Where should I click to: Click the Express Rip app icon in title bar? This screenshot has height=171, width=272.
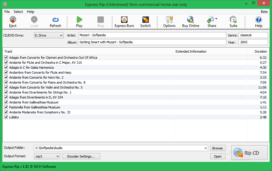(5, 4)
